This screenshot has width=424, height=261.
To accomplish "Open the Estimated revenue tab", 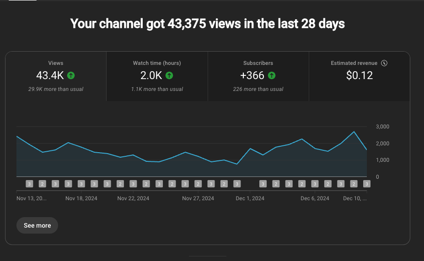I will (x=360, y=76).
